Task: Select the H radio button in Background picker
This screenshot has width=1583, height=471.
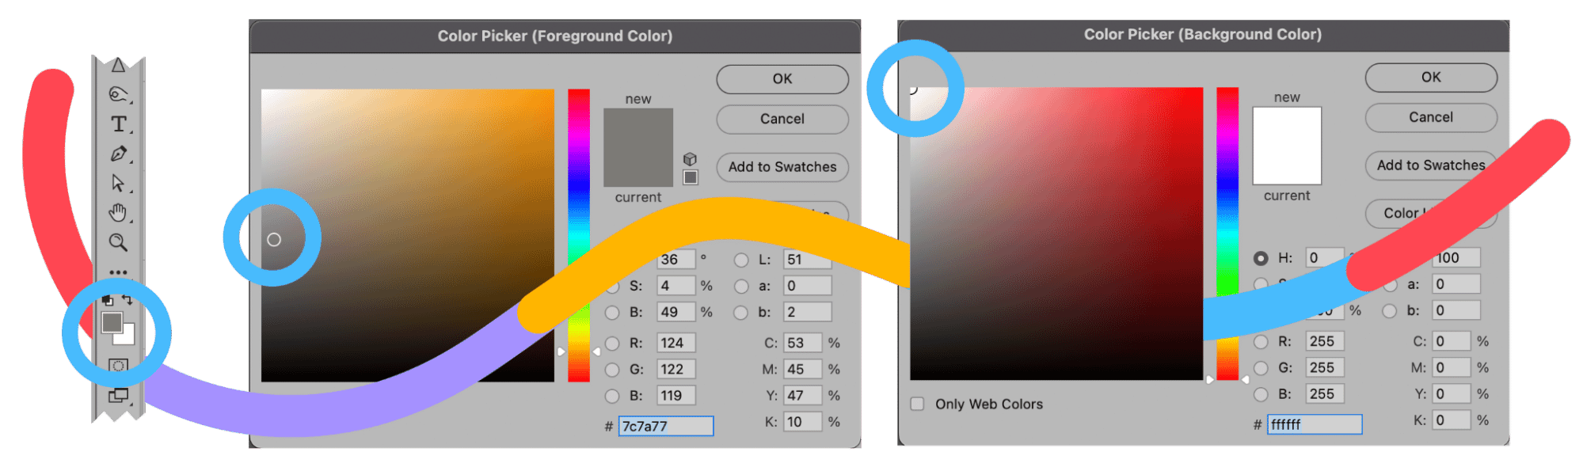Action: 1261,258
